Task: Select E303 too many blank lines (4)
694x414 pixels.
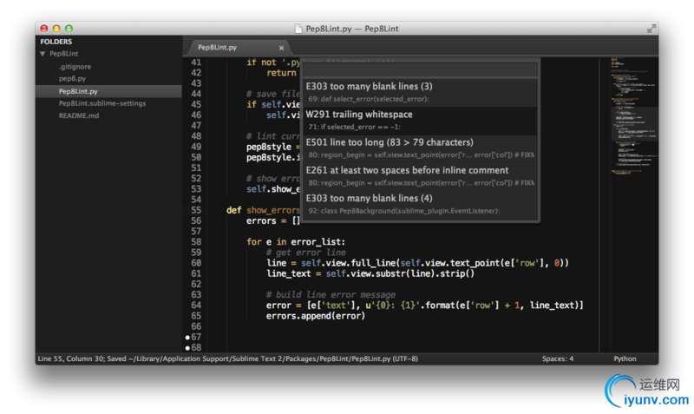Action: click(420, 204)
